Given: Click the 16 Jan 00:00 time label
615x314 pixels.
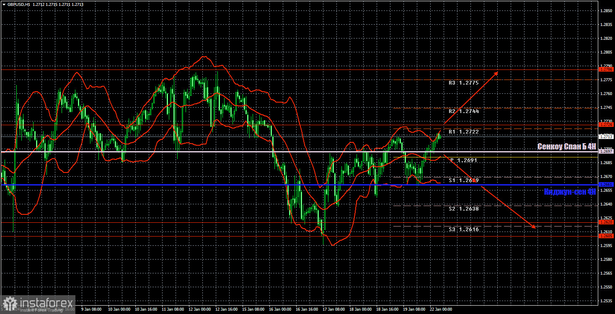Looking at the screenshot, I should point(280,309).
